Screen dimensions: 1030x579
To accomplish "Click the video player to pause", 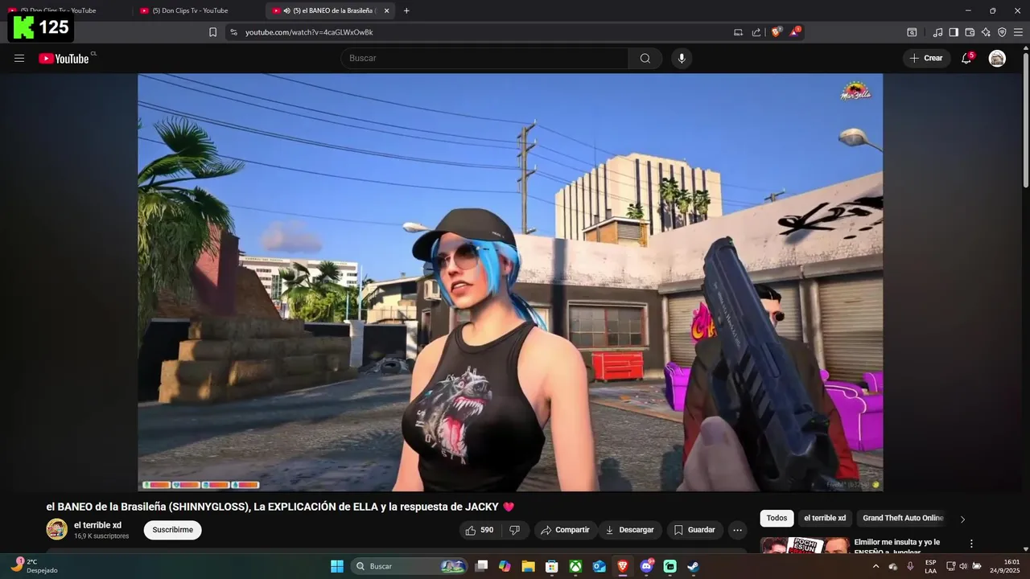I will [x=510, y=282].
